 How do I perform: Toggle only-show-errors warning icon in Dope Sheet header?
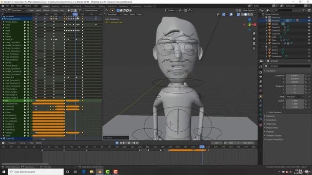[76, 10]
